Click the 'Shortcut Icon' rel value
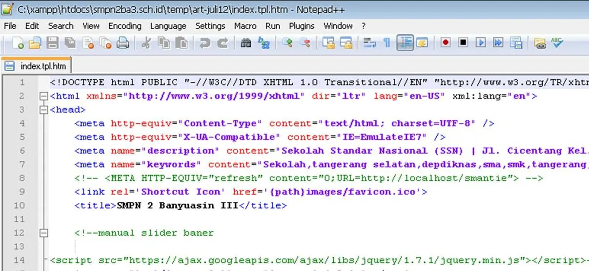 (x=181, y=192)
